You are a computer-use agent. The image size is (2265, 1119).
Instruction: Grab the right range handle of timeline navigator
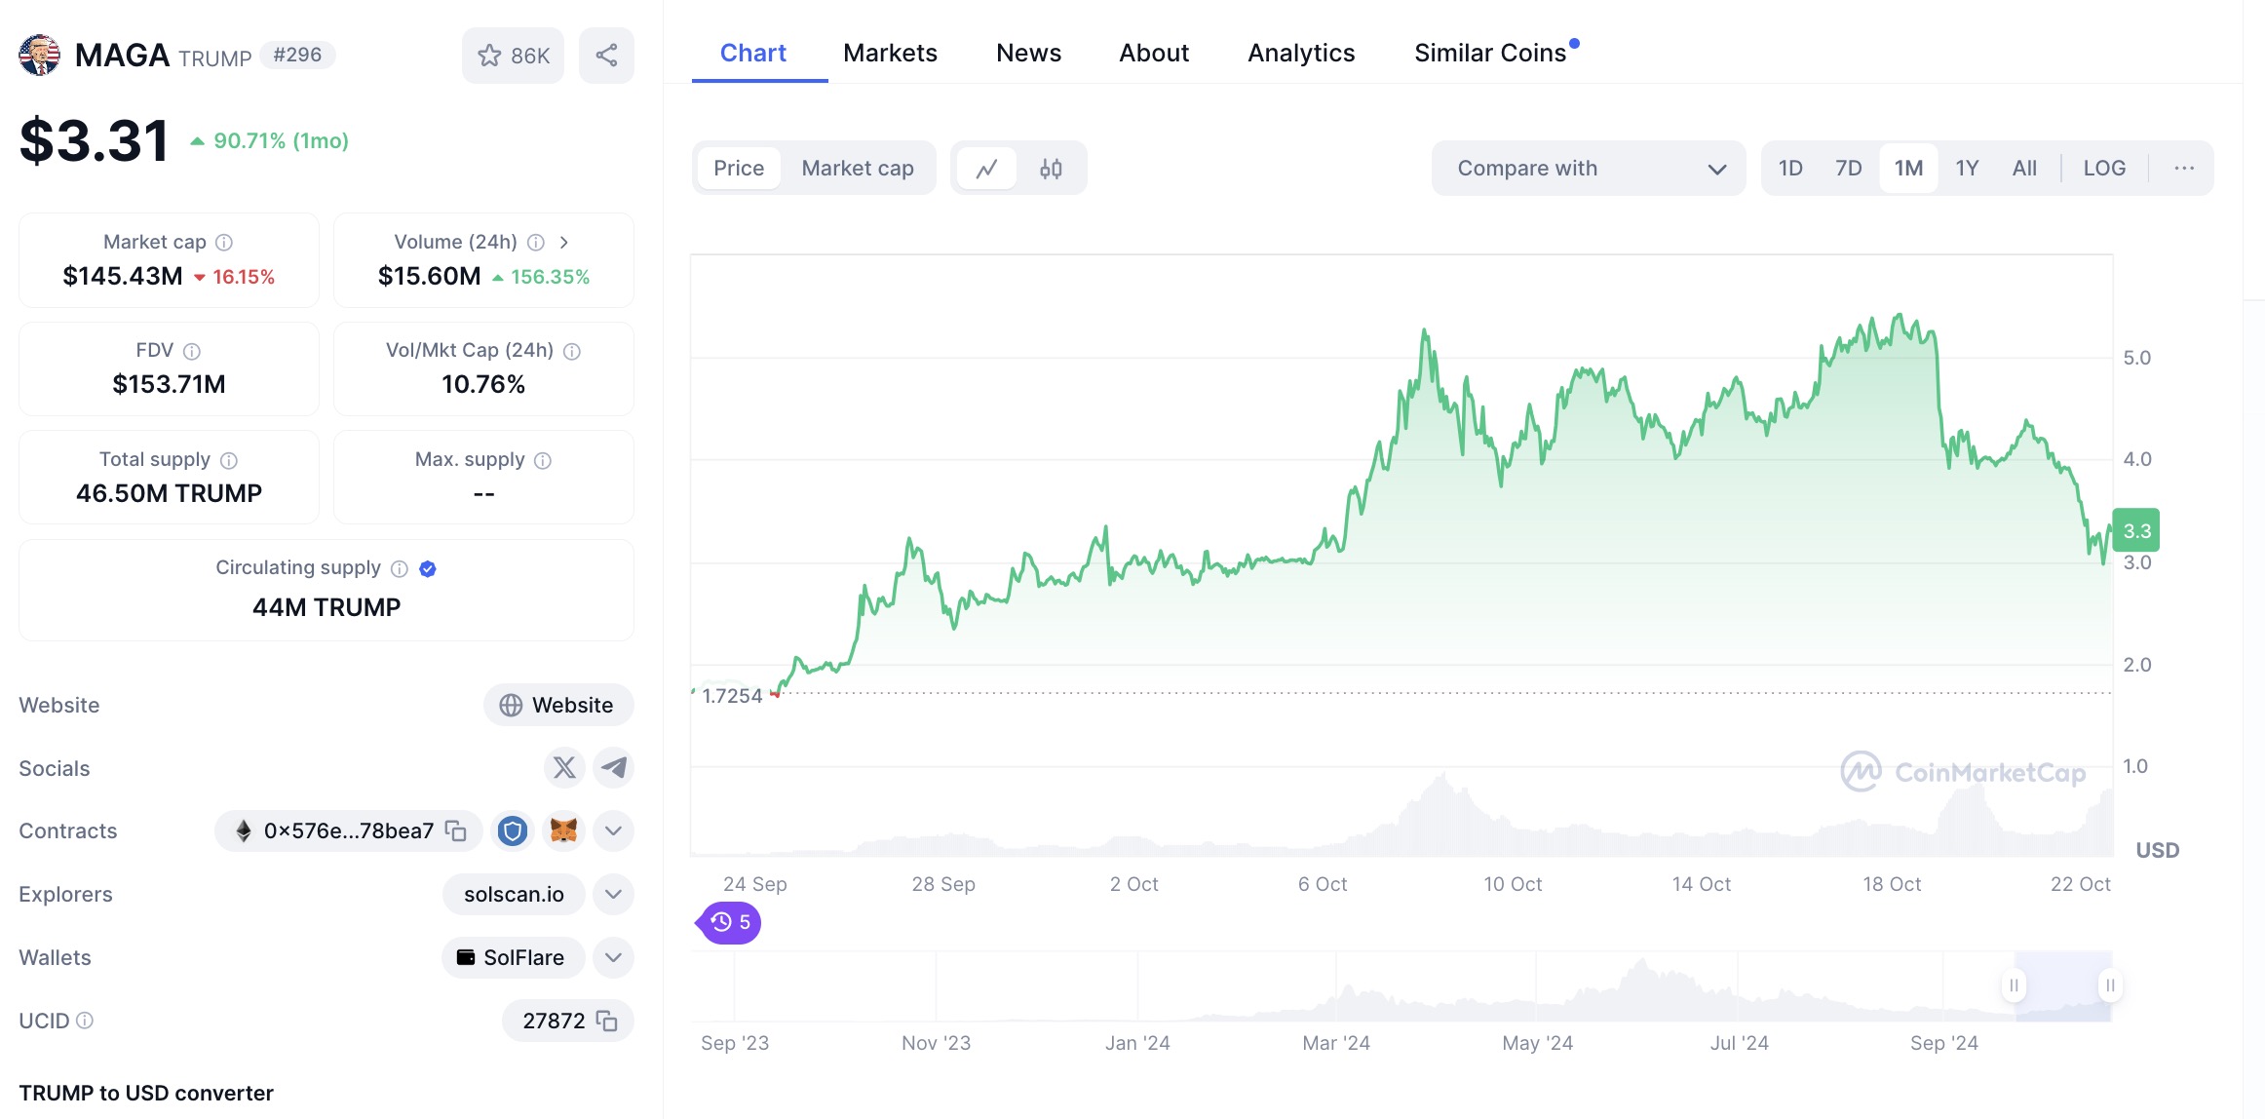(x=2110, y=985)
